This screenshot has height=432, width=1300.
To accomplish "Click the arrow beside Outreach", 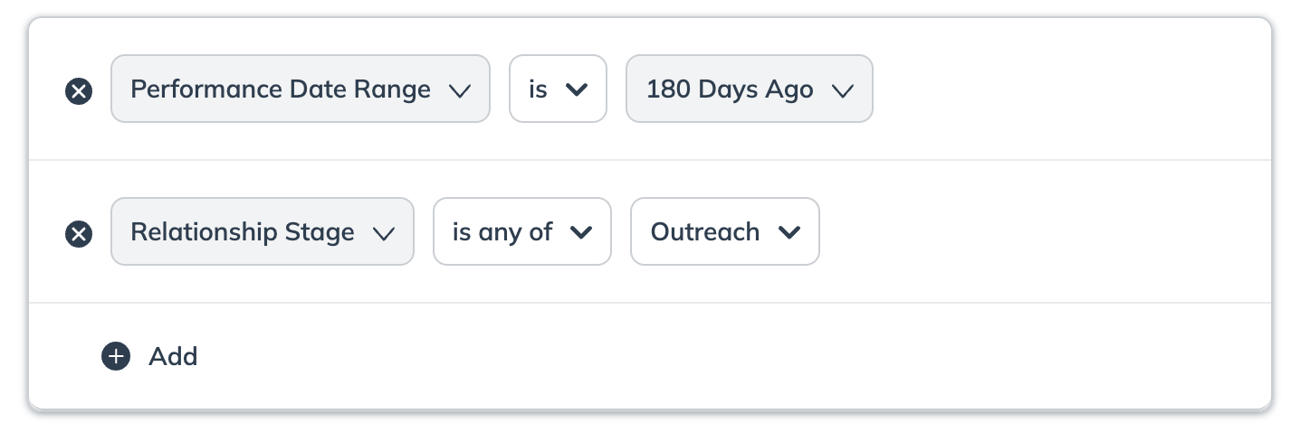I will [789, 233].
